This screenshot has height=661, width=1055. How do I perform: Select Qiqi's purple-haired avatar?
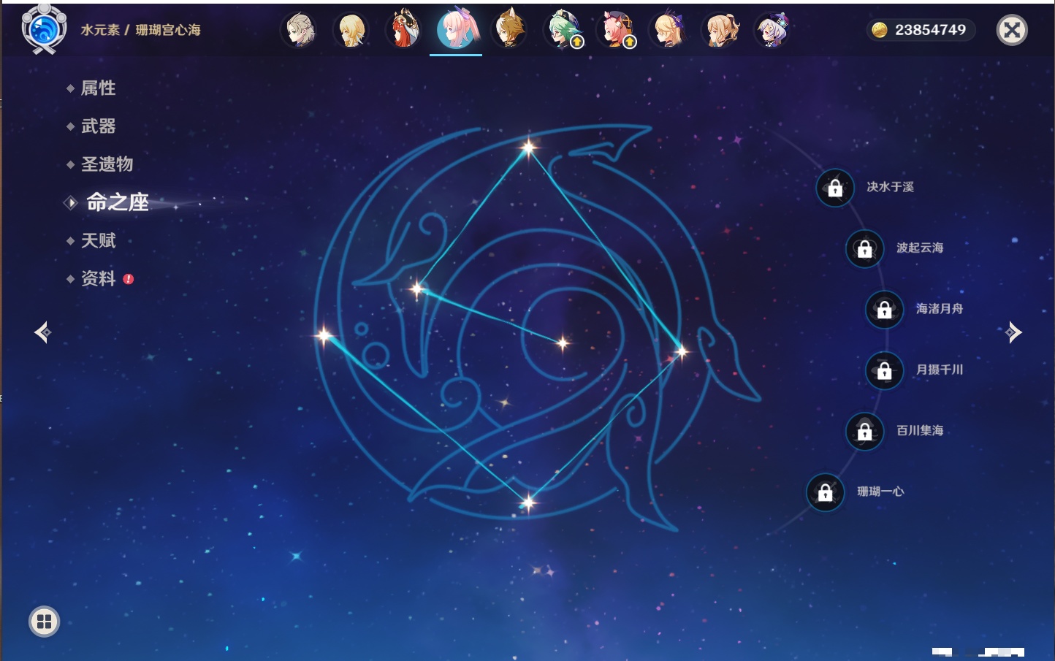[772, 30]
